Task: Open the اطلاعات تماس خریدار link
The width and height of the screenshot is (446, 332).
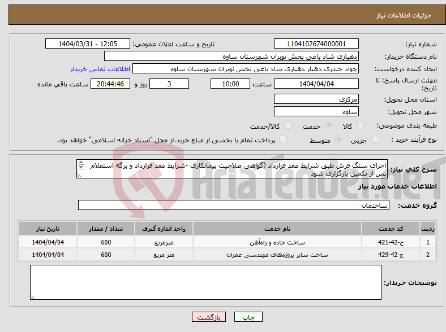Action: coord(100,69)
